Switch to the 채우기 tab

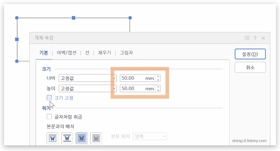point(104,53)
